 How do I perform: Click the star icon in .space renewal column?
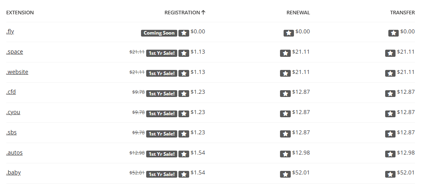285,53
